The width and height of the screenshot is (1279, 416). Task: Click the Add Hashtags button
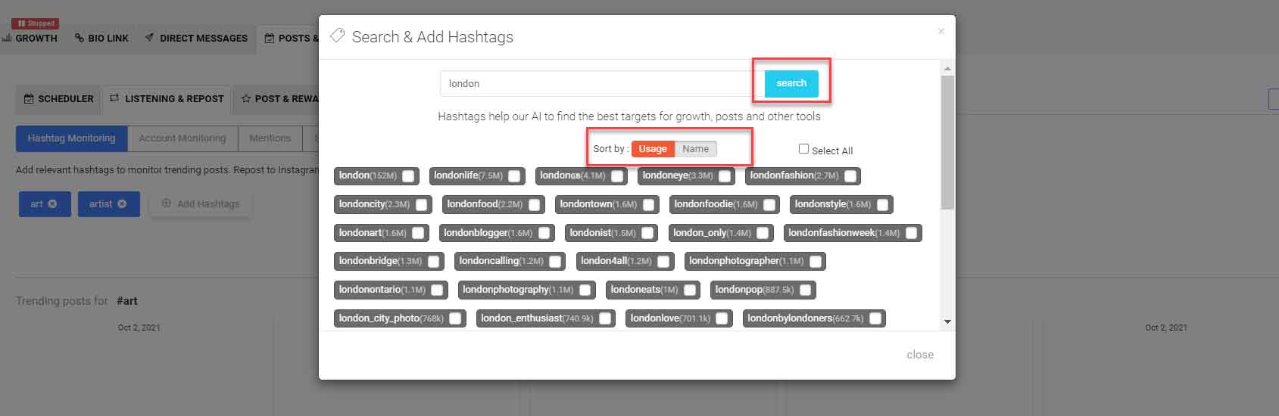(x=201, y=204)
